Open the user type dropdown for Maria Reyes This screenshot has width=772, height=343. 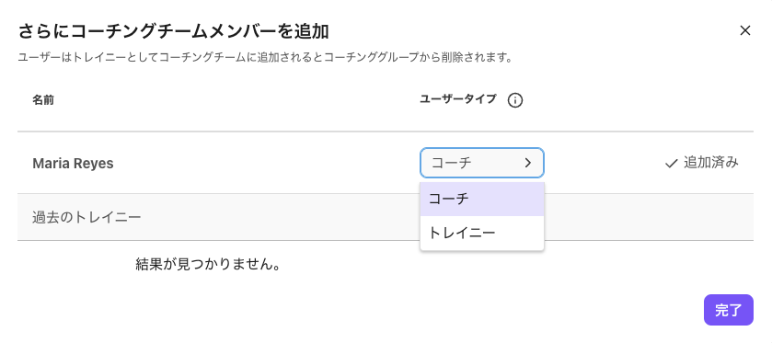[x=482, y=163]
